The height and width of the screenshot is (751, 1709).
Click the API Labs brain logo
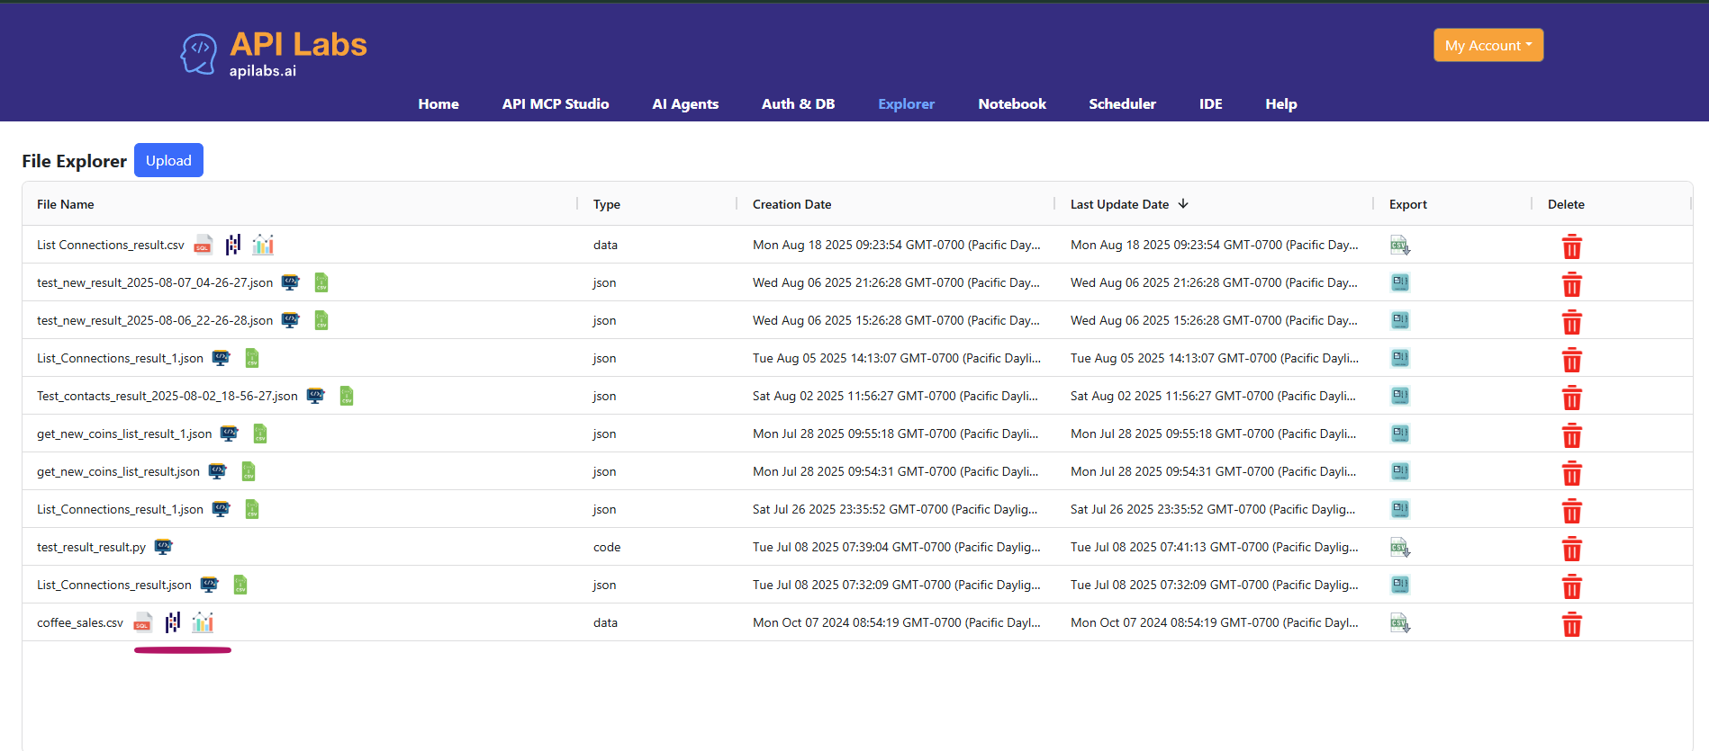(x=198, y=54)
